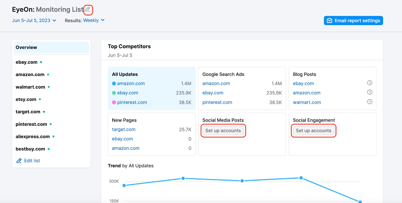Open target.com link in New Pages card
The image size is (402, 203).
click(x=124, y=129)
